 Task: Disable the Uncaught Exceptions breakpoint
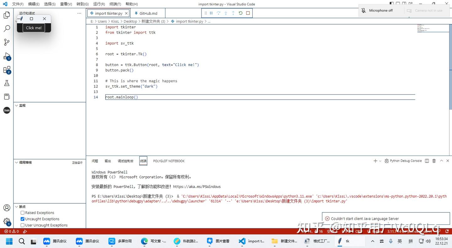pos(22,219)
